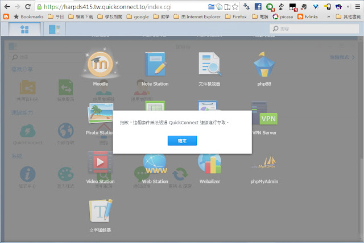
Task: Open the 電腦 bookmarks folder
Action: (x=260, y=16)
